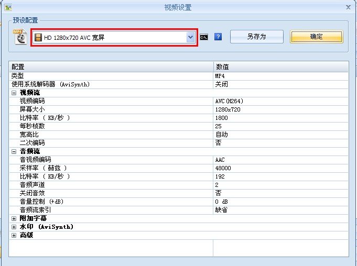Select the 音频流索引 row
The width and height of the screenshot is (357, 266).
(x=179, y=210)
